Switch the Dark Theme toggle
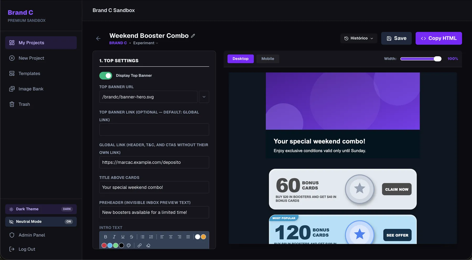 point(41,209)
